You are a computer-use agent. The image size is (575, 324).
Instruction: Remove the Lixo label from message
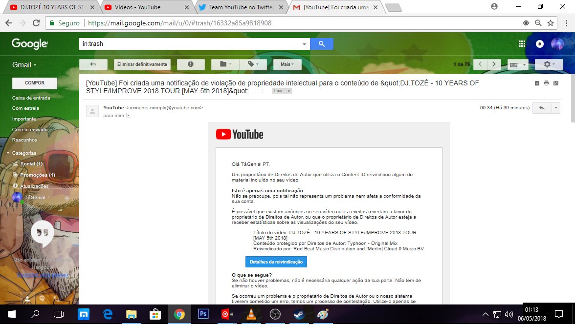(x=288, y=91)
